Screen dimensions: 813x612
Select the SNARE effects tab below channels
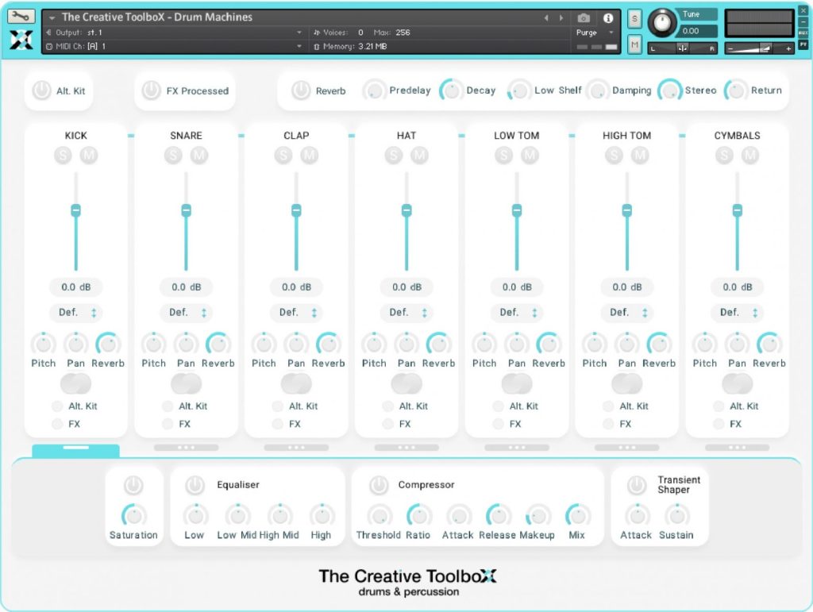[186, 447]
